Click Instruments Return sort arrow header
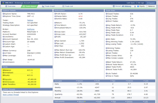The height and width of the screenshot is (103, 158). [81, 101]
